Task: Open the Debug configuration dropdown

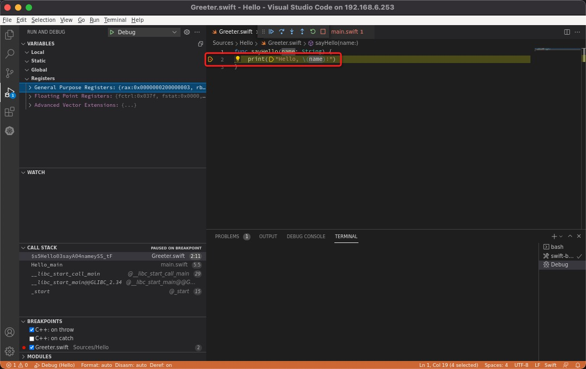Action: click(143, 32)
